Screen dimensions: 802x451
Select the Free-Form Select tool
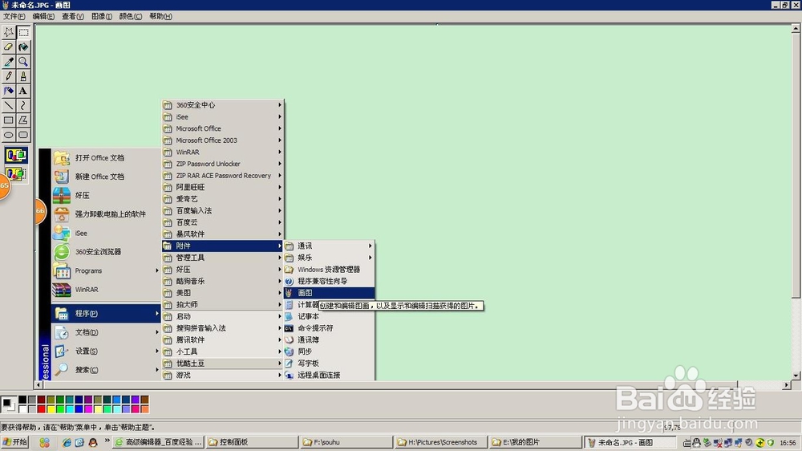(9, 32)
